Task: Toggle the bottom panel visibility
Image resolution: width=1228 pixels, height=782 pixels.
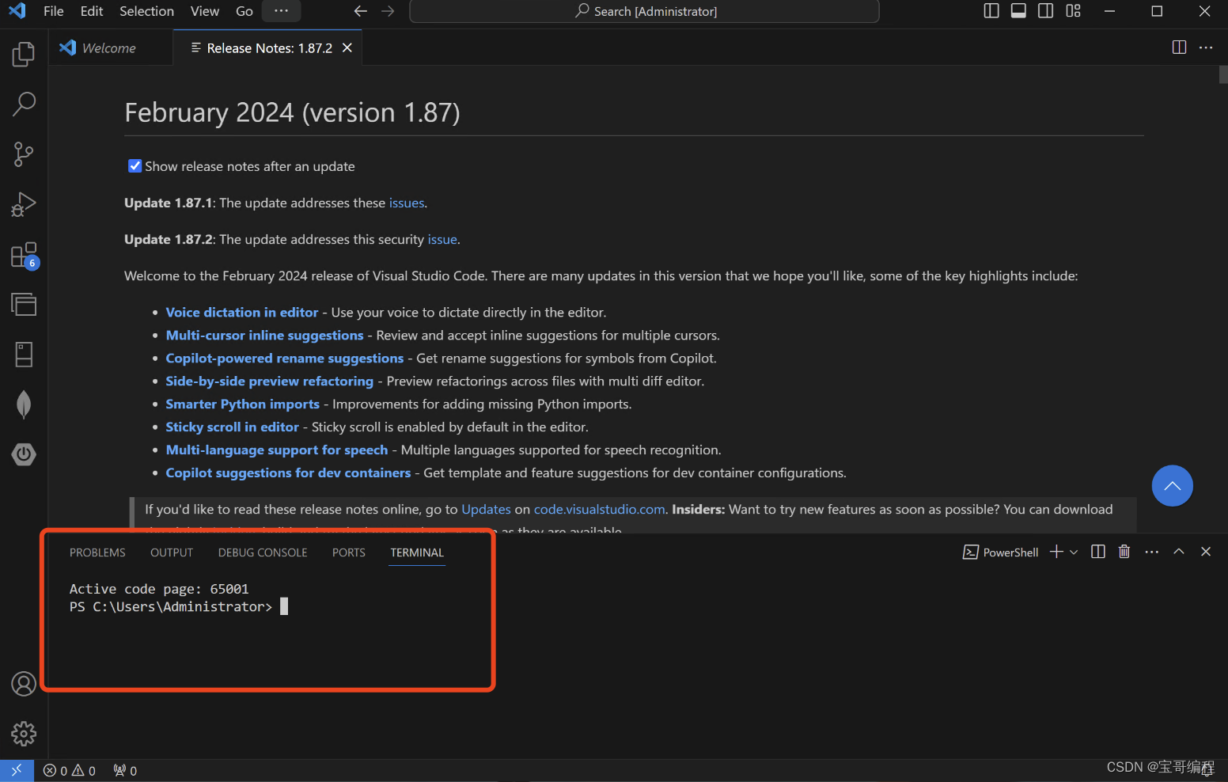Action: 1018,11
